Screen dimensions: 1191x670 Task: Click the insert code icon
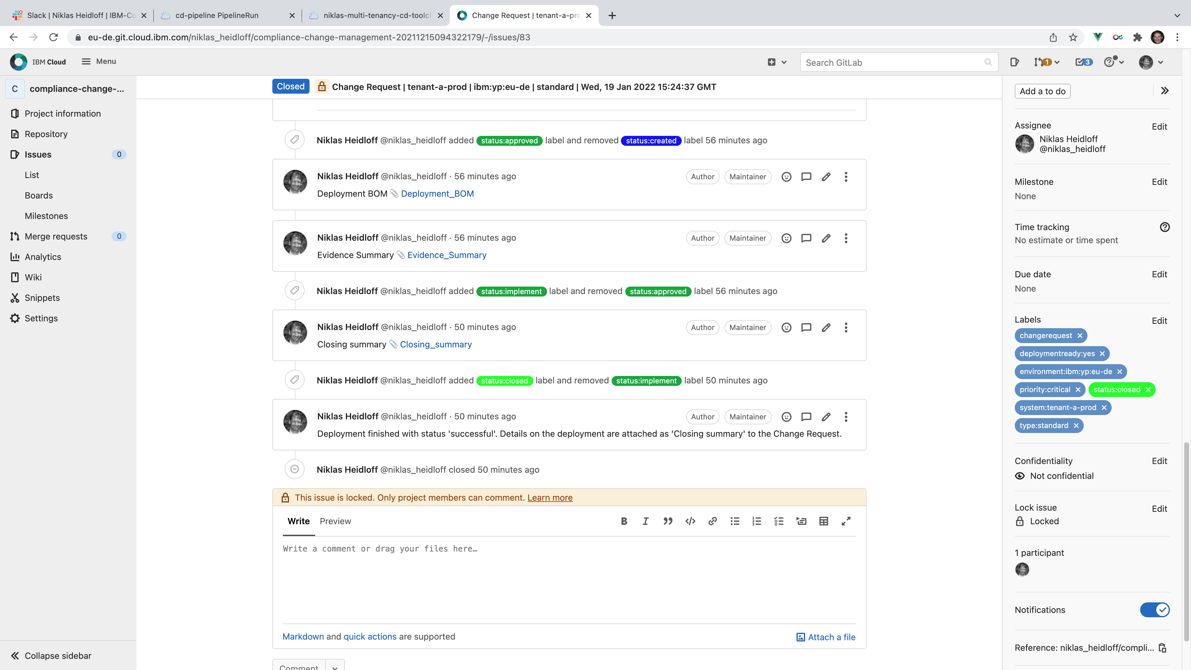click(x=690, y=521)
